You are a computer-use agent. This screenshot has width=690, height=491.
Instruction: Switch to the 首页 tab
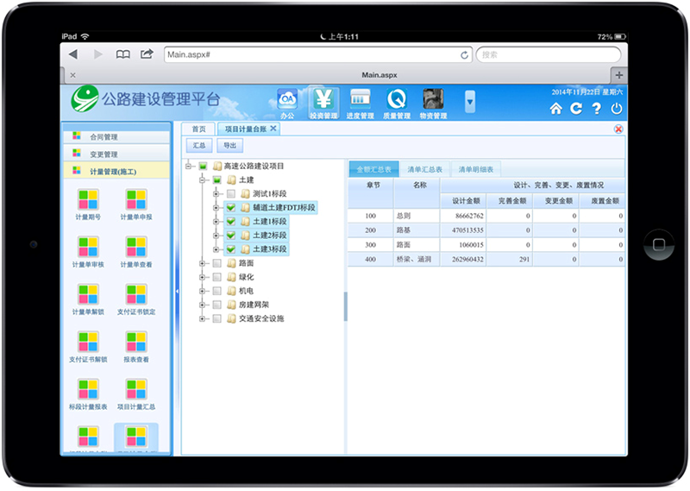pos(198,129)
